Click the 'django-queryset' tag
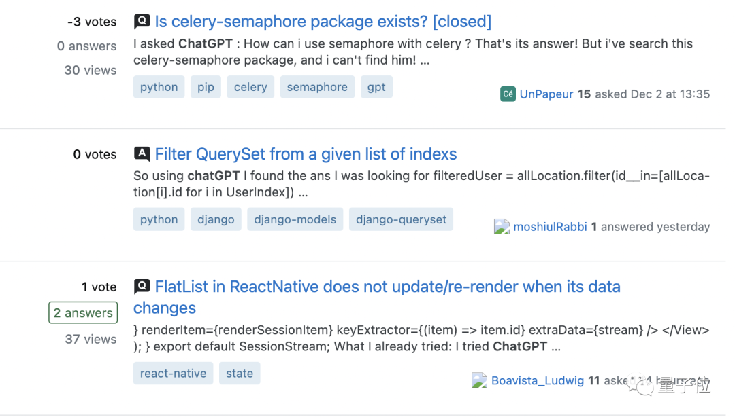The image size is (735, 417). (x=402, y=219)
